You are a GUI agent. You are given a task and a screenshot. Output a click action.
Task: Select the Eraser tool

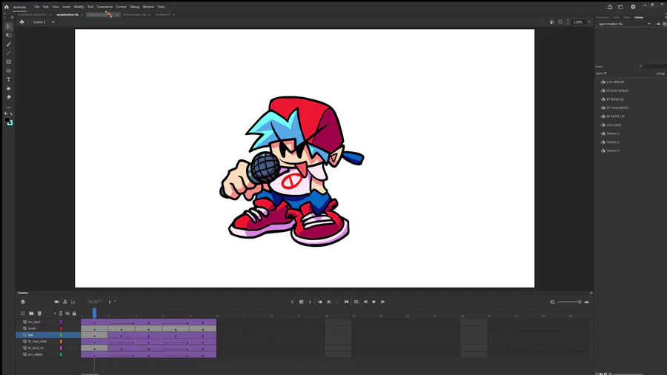click(8, 97)
